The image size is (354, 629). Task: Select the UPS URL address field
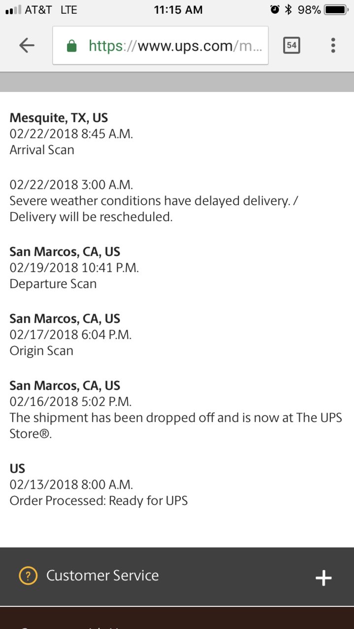161,45
